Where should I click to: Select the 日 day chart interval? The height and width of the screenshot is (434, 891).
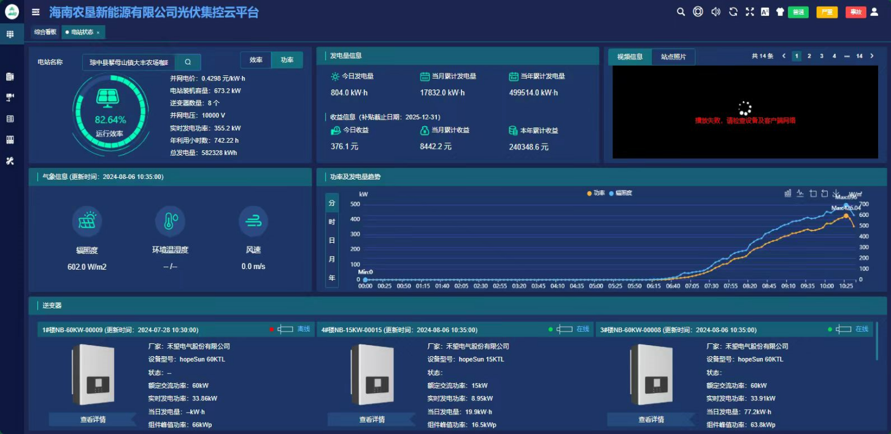(332, 240)
